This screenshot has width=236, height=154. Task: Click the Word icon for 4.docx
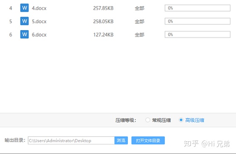24,8
